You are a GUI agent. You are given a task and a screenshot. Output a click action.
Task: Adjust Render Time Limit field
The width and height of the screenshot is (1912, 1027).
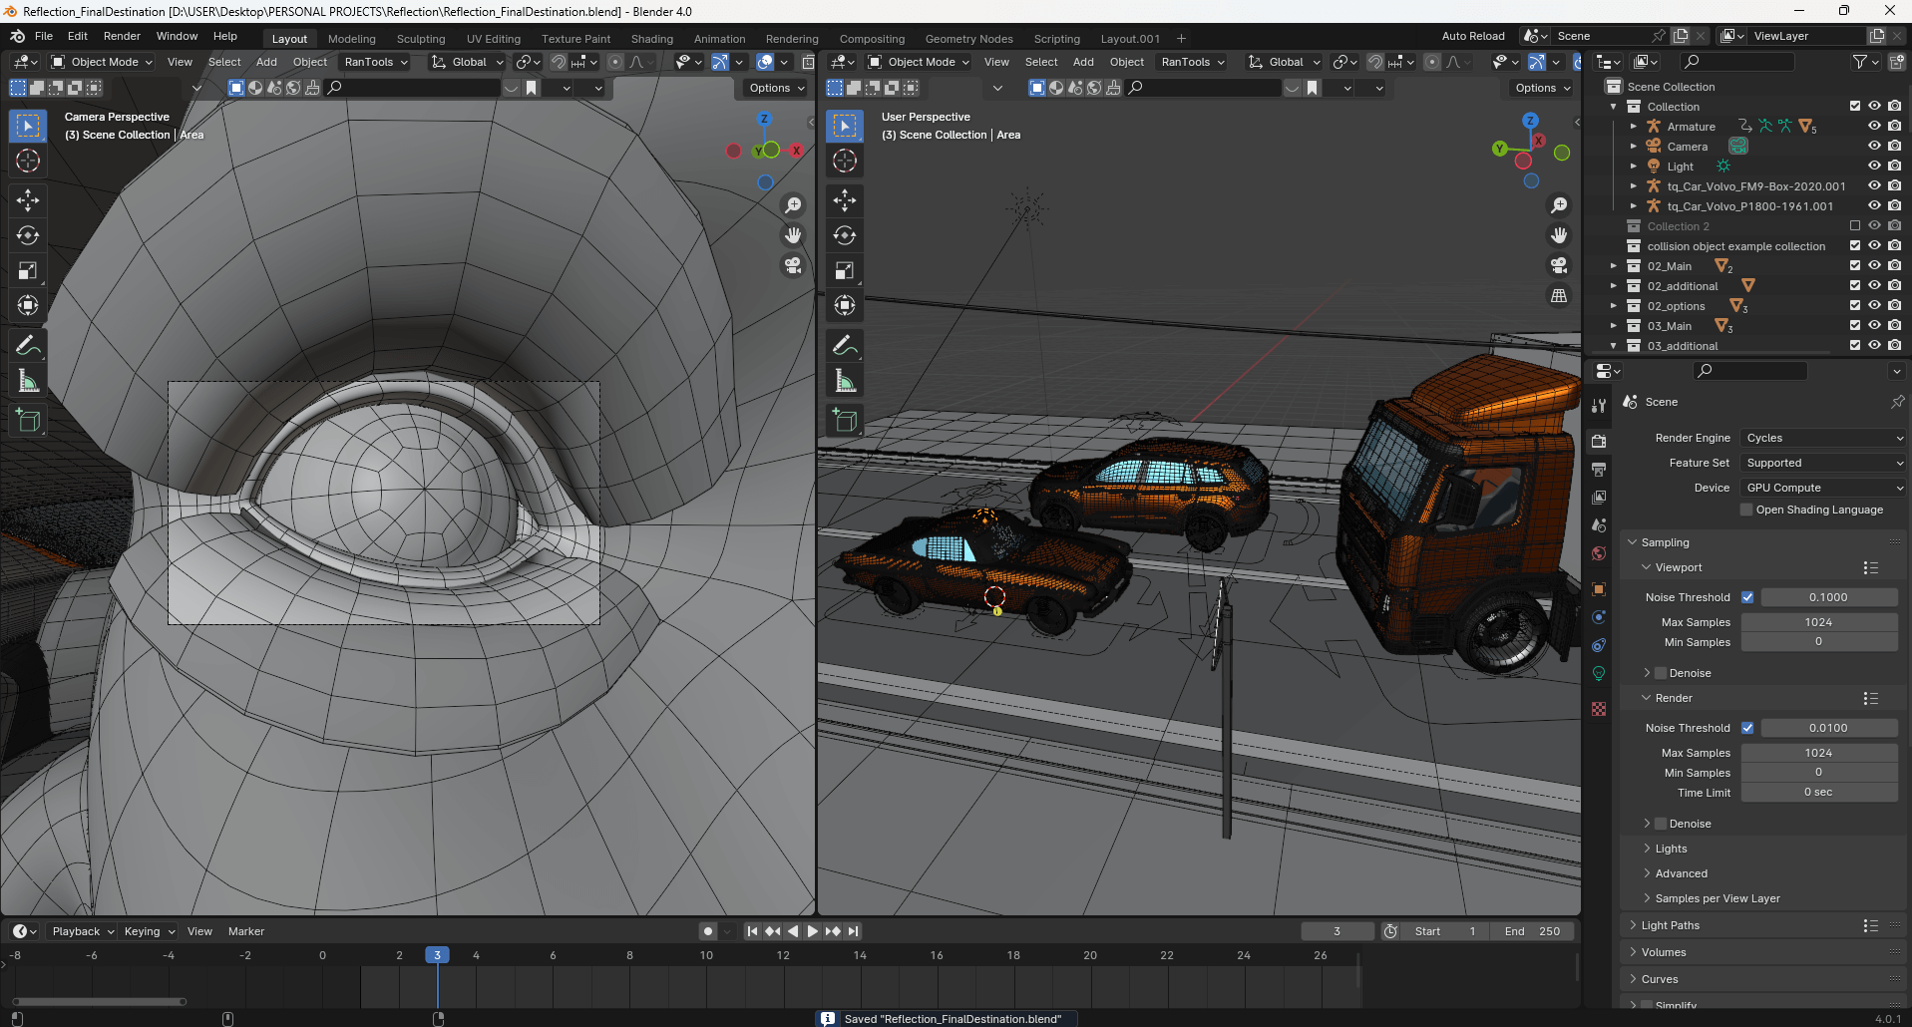pyautogui.click(x=1818, y=792)
